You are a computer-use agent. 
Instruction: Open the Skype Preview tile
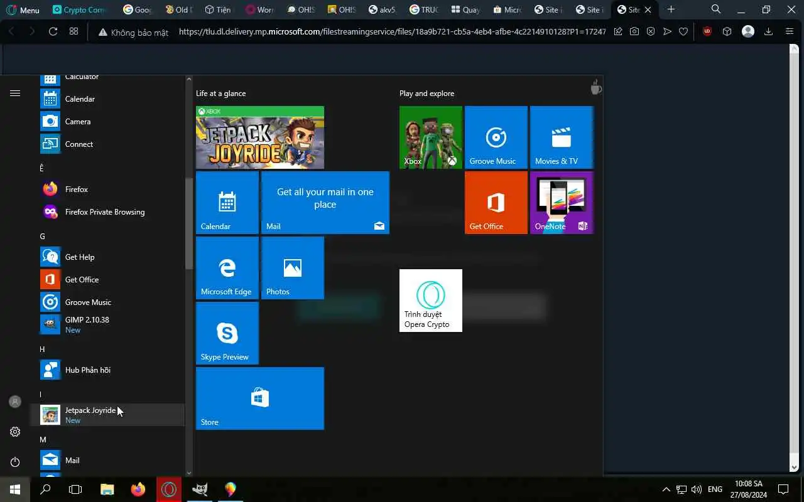227,333
